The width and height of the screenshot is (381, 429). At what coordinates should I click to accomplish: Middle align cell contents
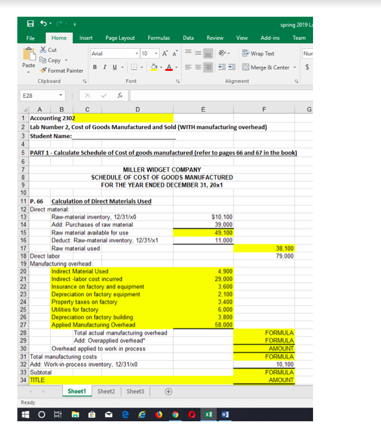pyautogui.click(x=198, y=53)
